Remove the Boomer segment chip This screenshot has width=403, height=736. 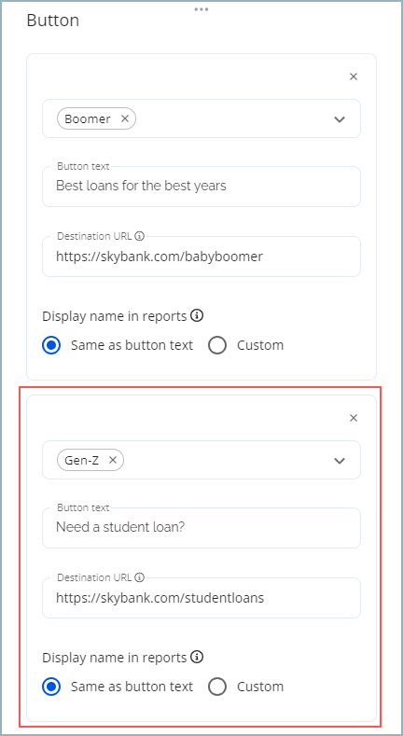(125, 118)
